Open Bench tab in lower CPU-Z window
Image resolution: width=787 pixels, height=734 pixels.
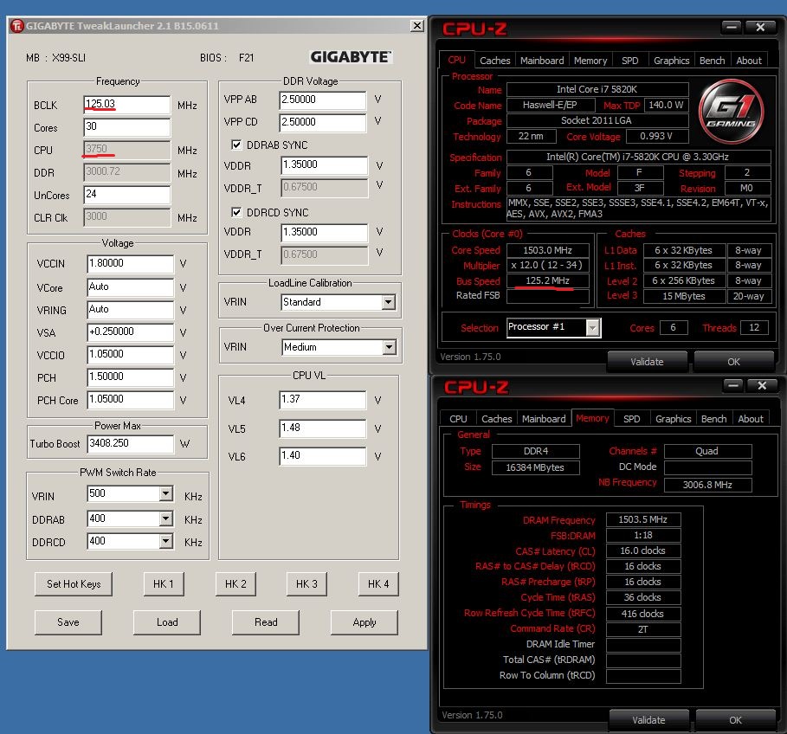click(713, 419)
